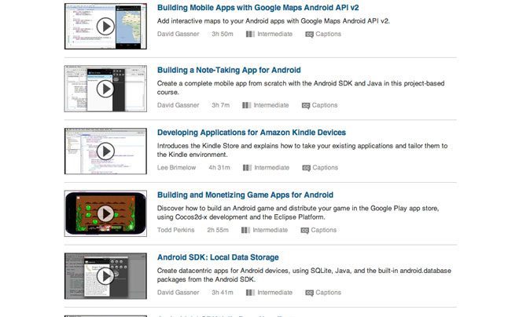Click Captions label on Note-Taking App course
The height and width of the screenshot is (317, 519).
click(x=324, y=105)
